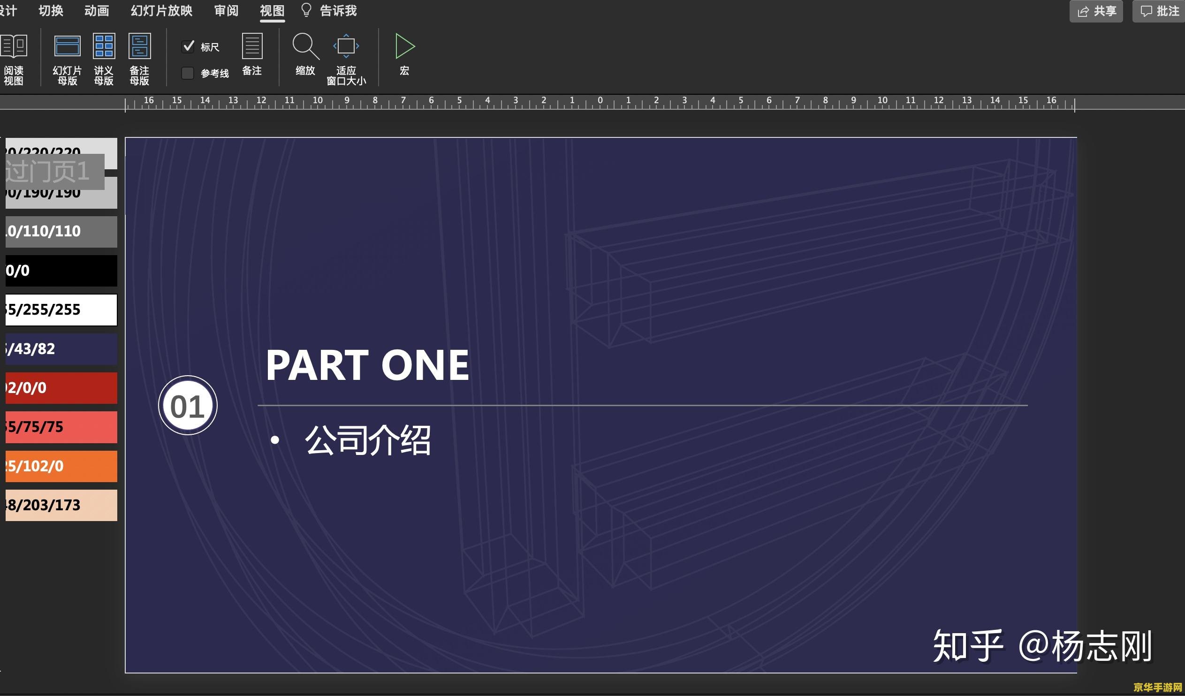Click Fit to Window (适应窗口大小)
Viewport: 1185px width, 696px height.
(346, 59)
